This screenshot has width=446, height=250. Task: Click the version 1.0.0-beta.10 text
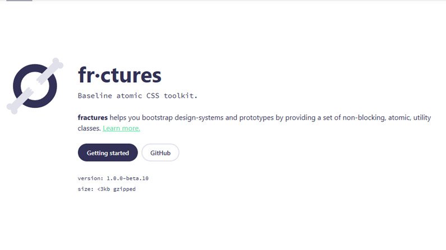pos(113,178)
